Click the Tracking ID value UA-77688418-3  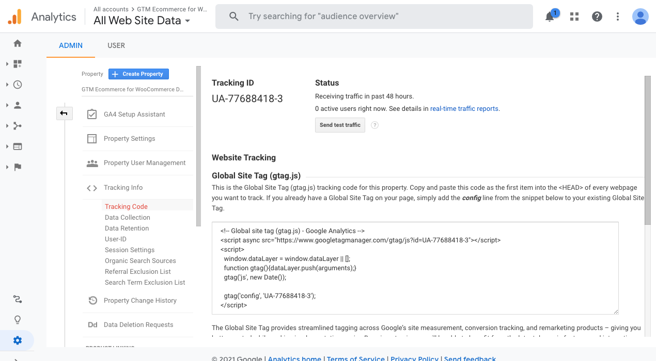[247, 99]
